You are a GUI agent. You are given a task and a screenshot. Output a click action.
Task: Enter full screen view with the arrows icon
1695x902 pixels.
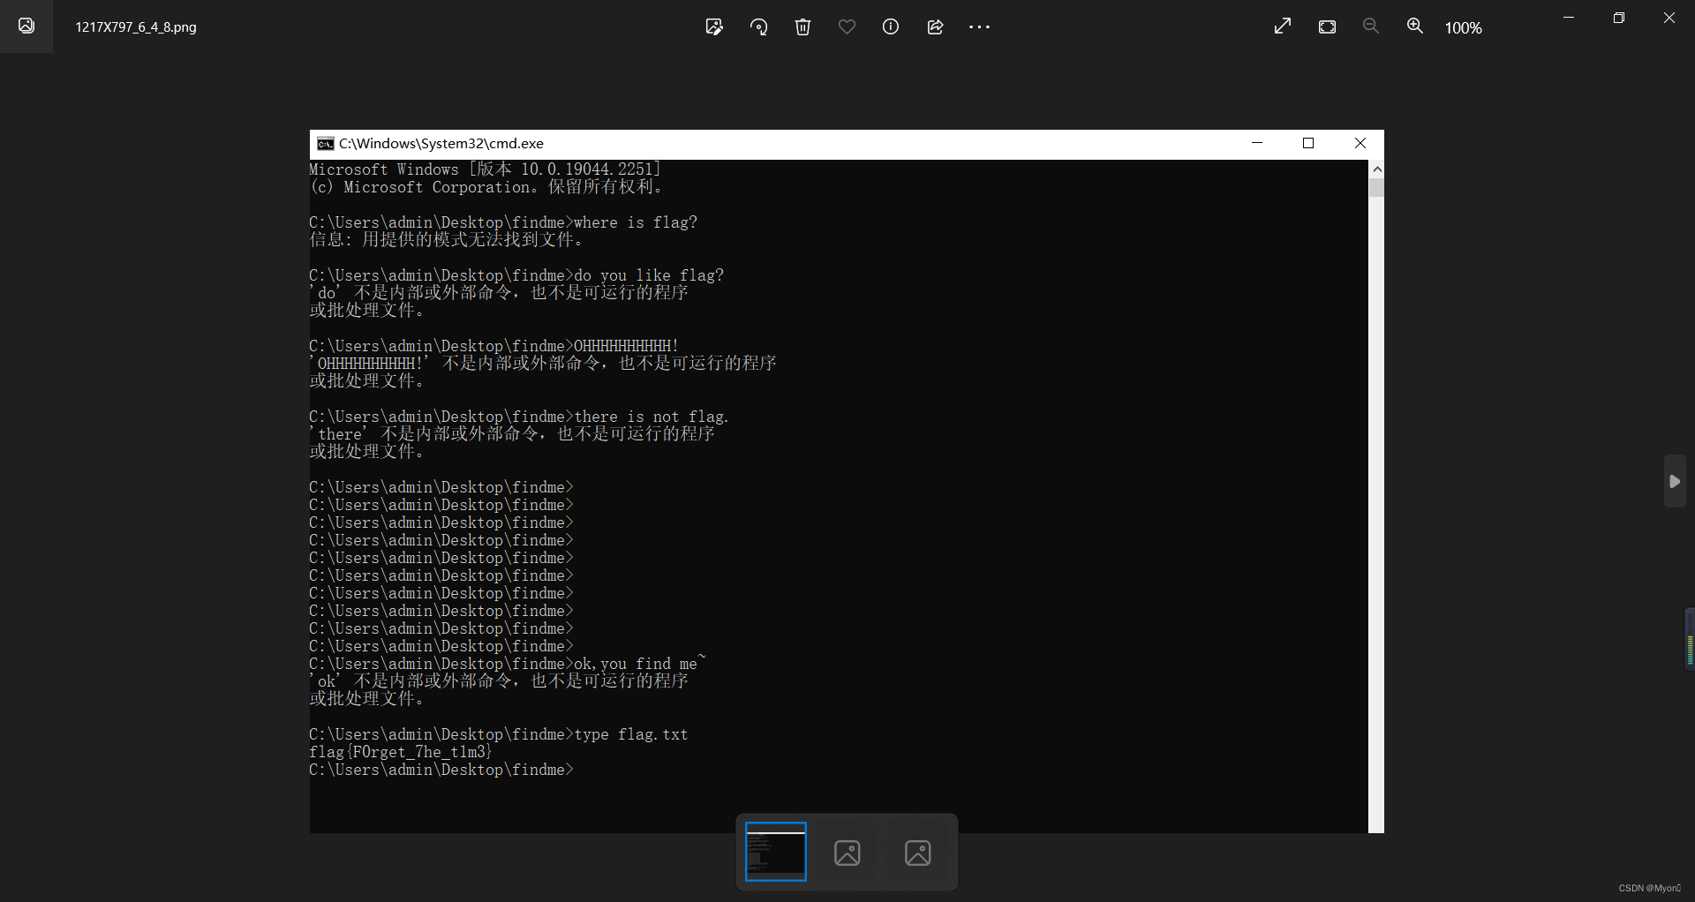[1283, 26]
